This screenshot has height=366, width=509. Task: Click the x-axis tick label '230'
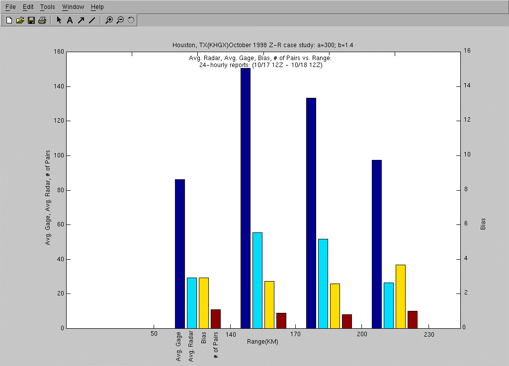point(429,335)
